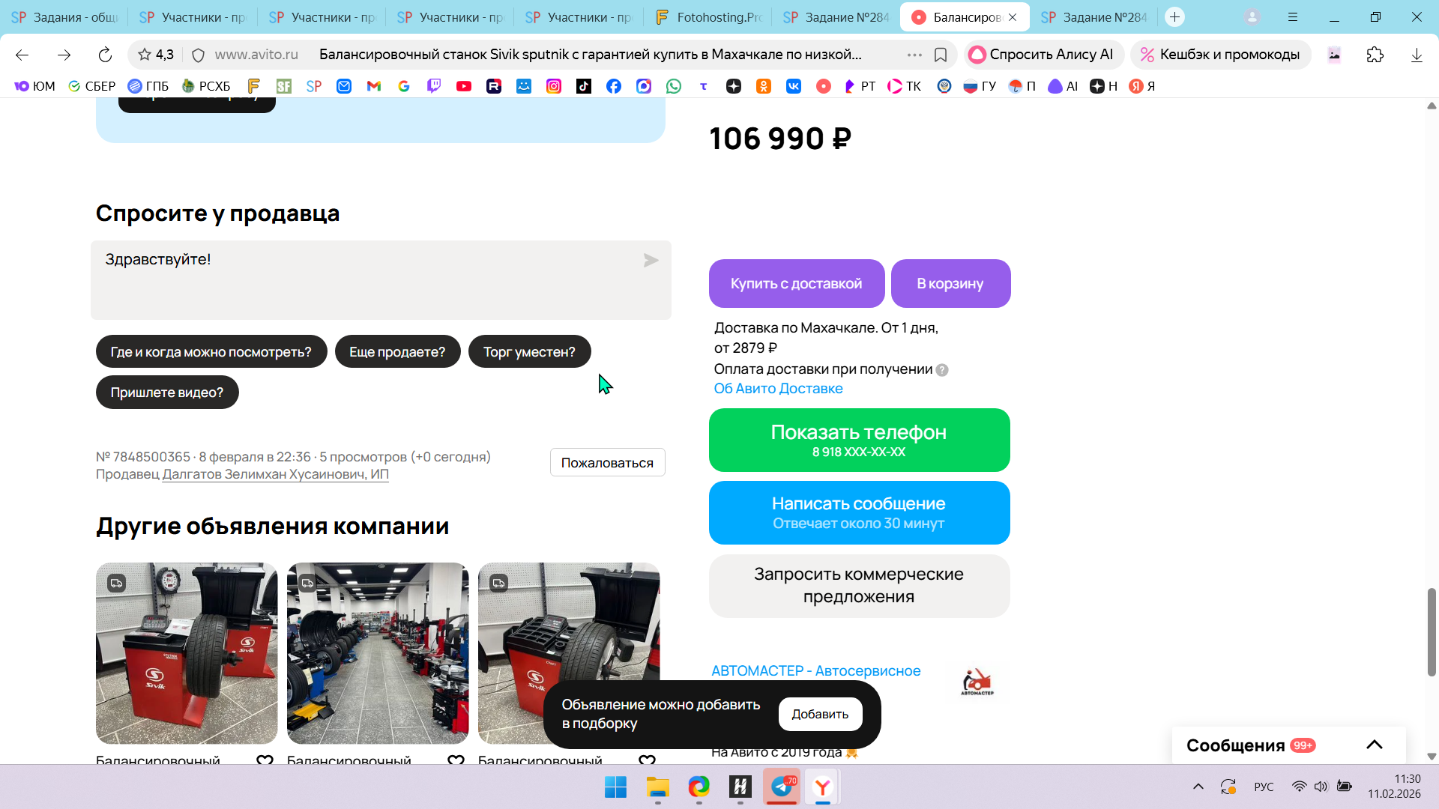Open the Об Авито Доставке link
This screenshot has width=1439, height=809.
[x=778, y=389]
